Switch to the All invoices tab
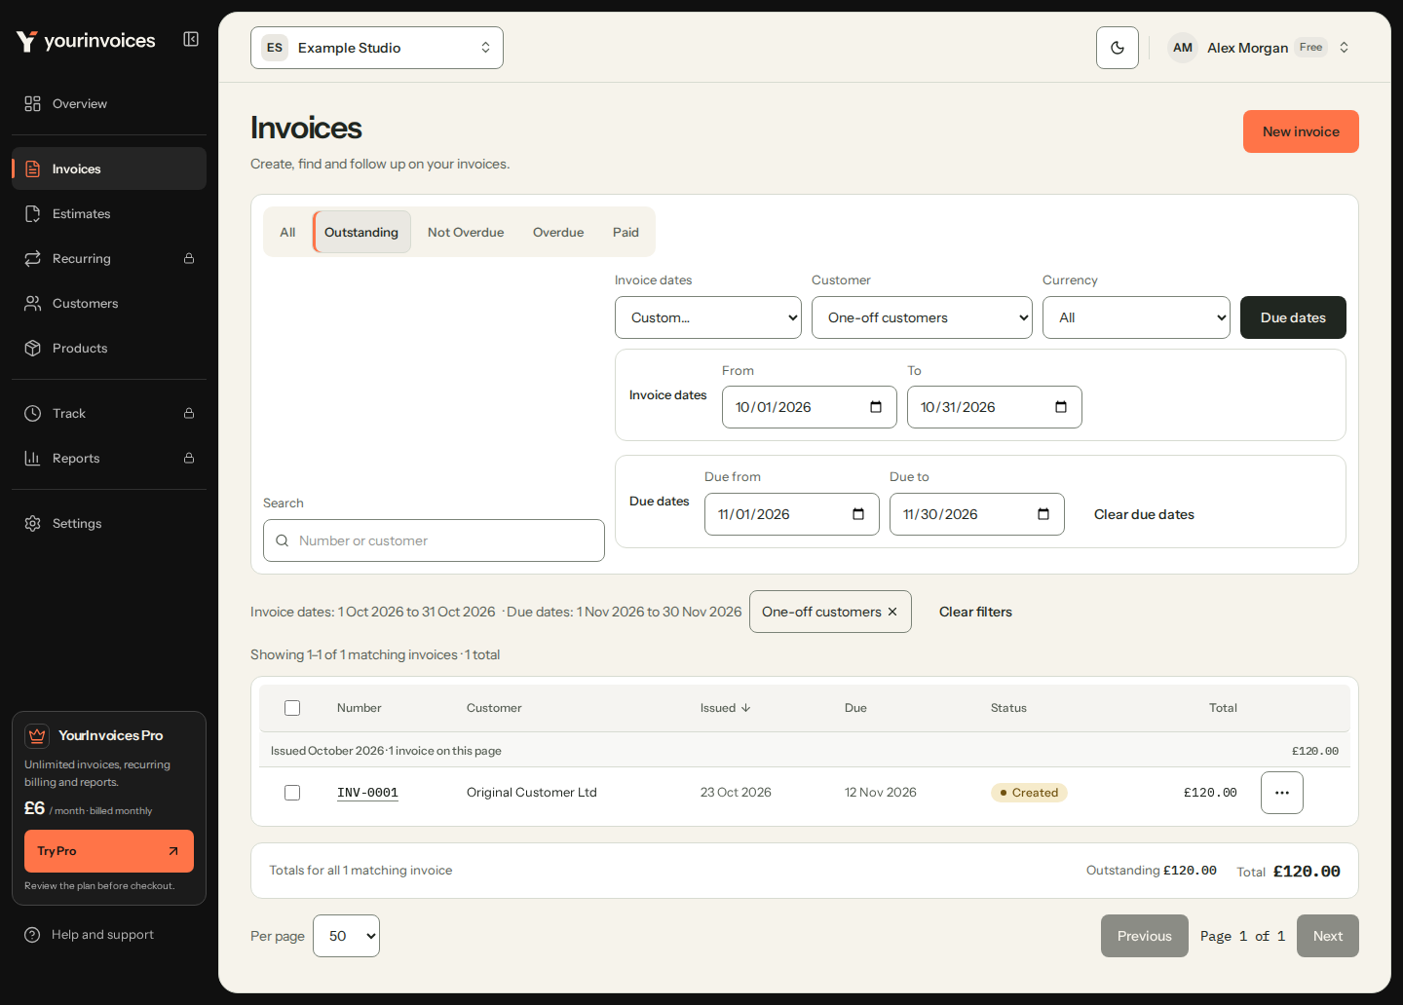1403x1005 pixels. tap(287, 233)
